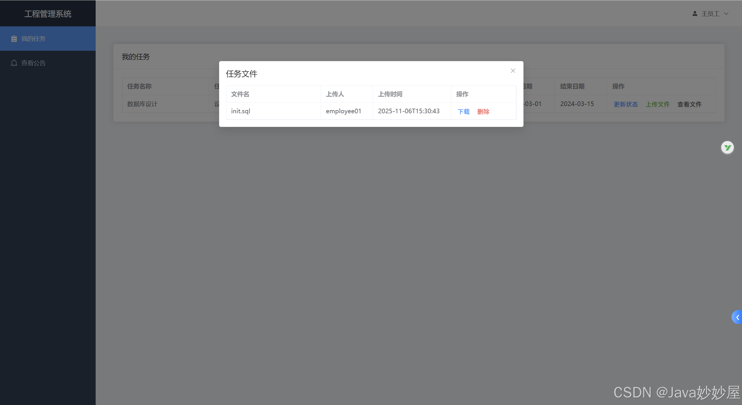The image size is (742, 405).
Task: Expand the 王员工 dropdown arrow
Action: [x=726, y=14]
